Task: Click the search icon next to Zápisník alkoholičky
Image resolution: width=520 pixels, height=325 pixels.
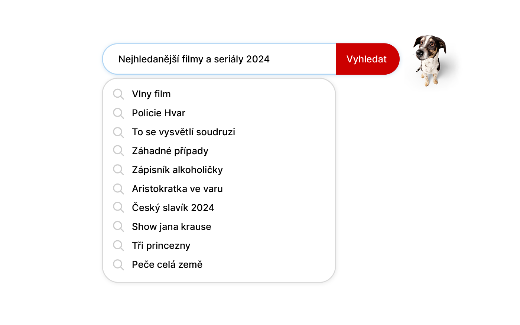Action: pyautogui.click(x=118, y=170)
